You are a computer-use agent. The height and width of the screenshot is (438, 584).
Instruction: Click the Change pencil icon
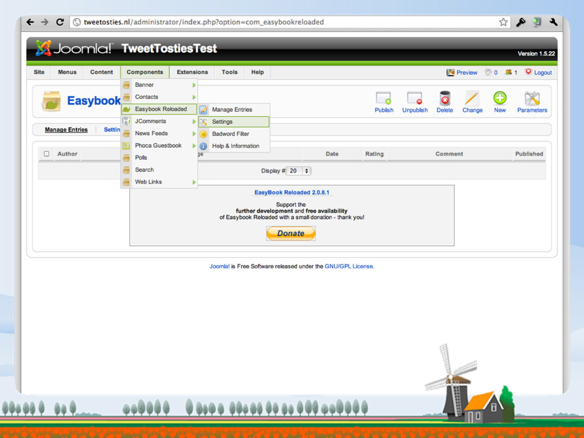tap(472, 99)
